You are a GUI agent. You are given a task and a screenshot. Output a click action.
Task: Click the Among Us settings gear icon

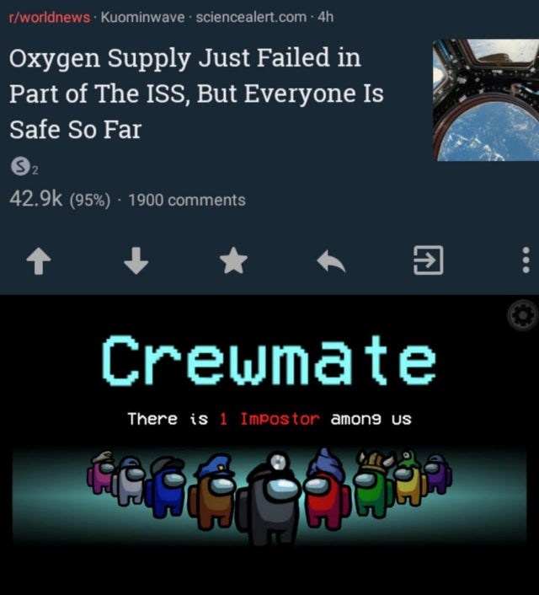522,314
